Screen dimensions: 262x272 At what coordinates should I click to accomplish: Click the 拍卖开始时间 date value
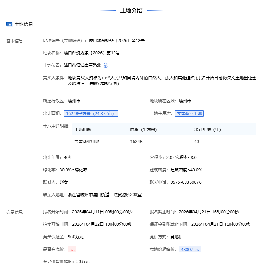pyautogui.click(x=102, y=224)
